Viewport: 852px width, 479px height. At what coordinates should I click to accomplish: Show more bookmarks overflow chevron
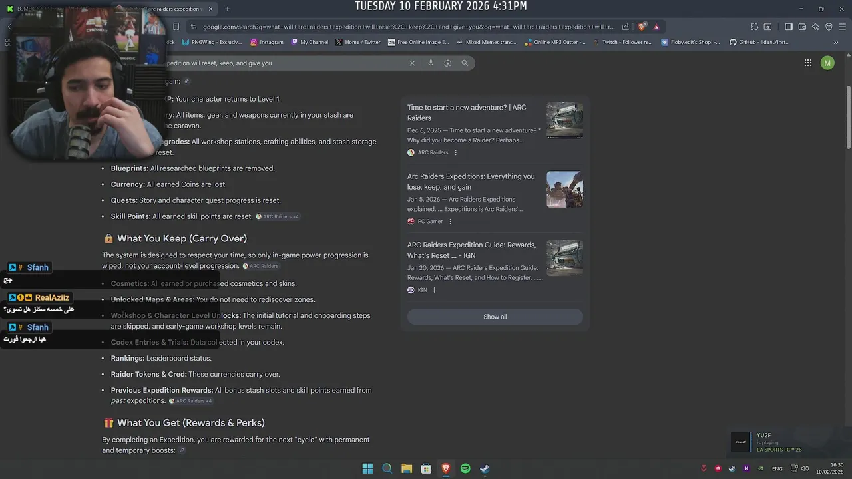[836, 42]
